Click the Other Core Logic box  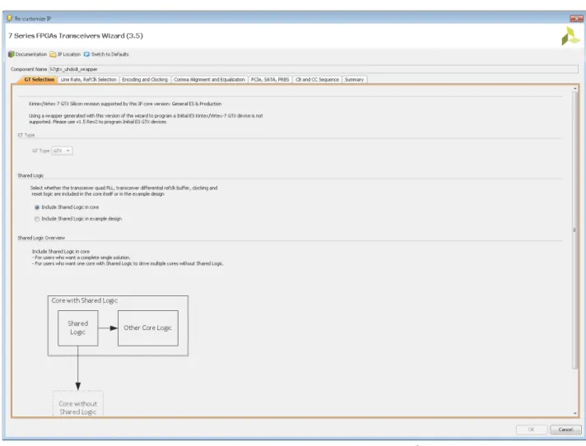point(148,328)
